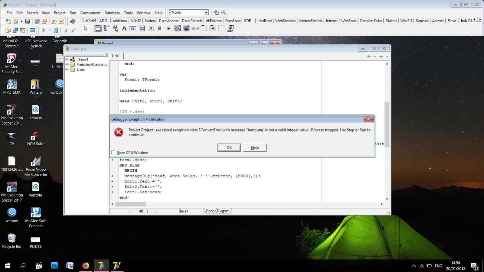Click the Pause button on the debug toolbar

tap(56, 30)
